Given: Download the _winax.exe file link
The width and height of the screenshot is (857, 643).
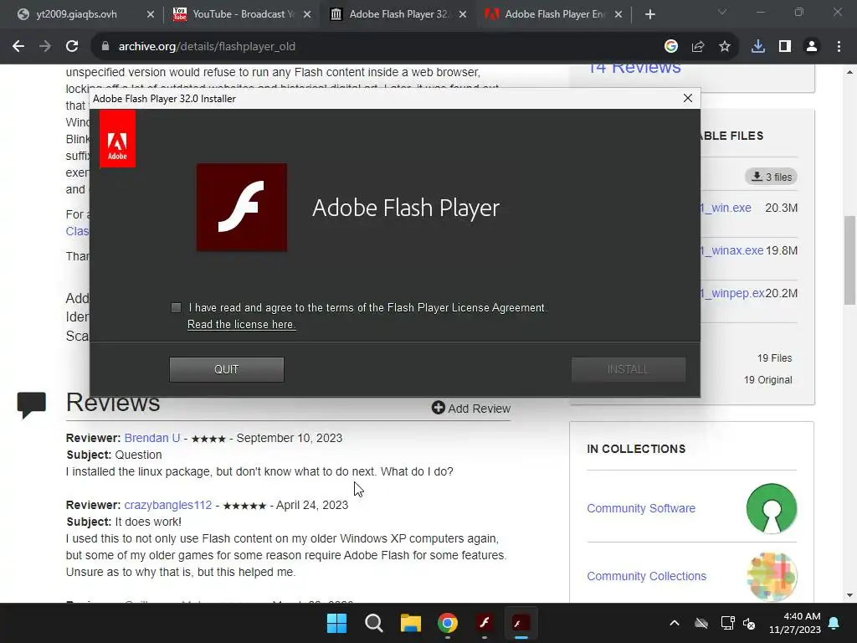Looking at the screenshot, I should point(731,250).
